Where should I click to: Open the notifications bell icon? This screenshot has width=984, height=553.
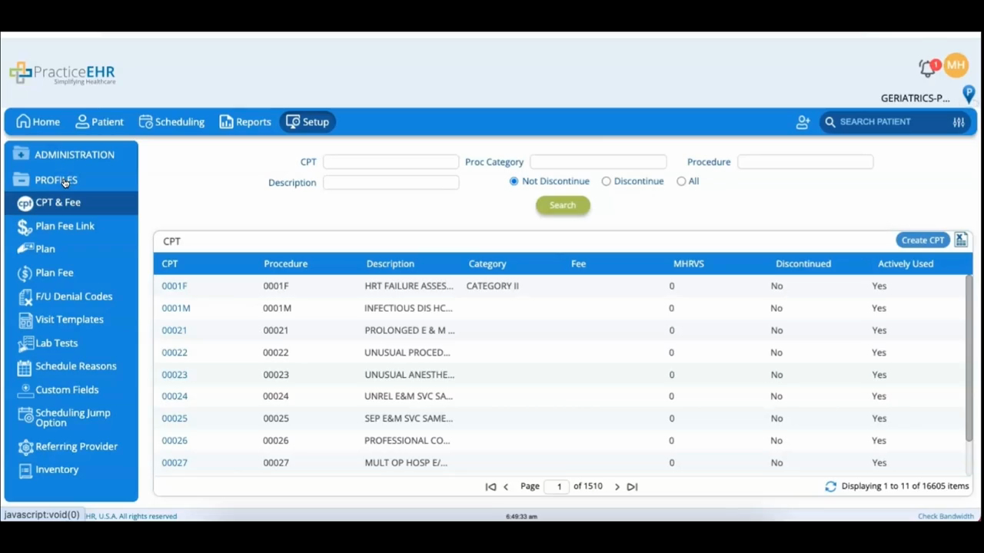pos(929,68)
